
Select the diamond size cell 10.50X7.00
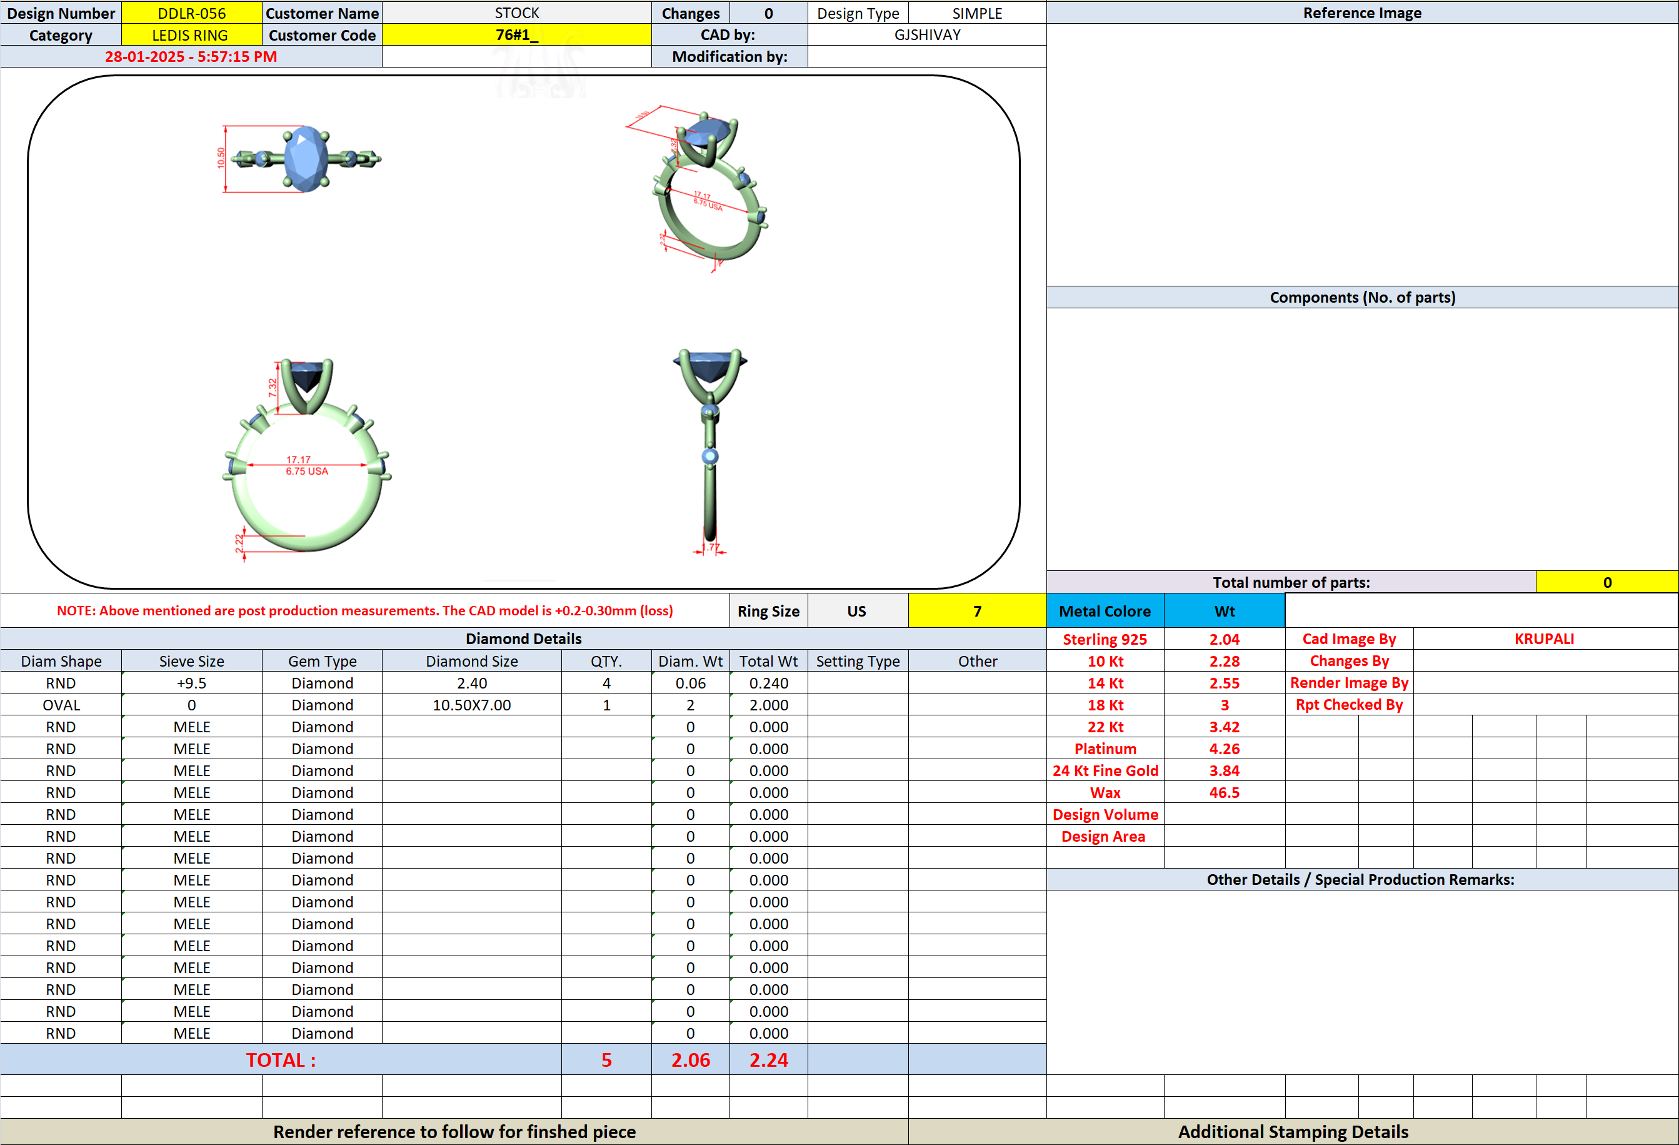point(472,705)
